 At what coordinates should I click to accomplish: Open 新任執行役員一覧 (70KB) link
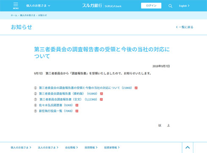[56, 111]
